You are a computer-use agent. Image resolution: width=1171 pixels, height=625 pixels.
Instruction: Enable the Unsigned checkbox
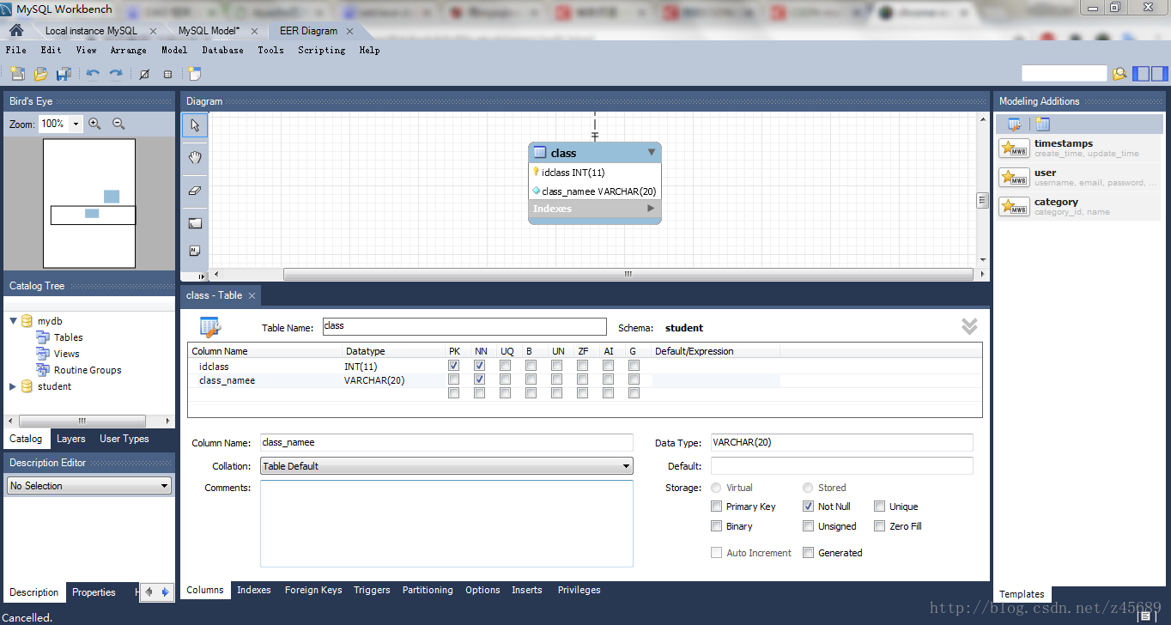coord(808,526)
